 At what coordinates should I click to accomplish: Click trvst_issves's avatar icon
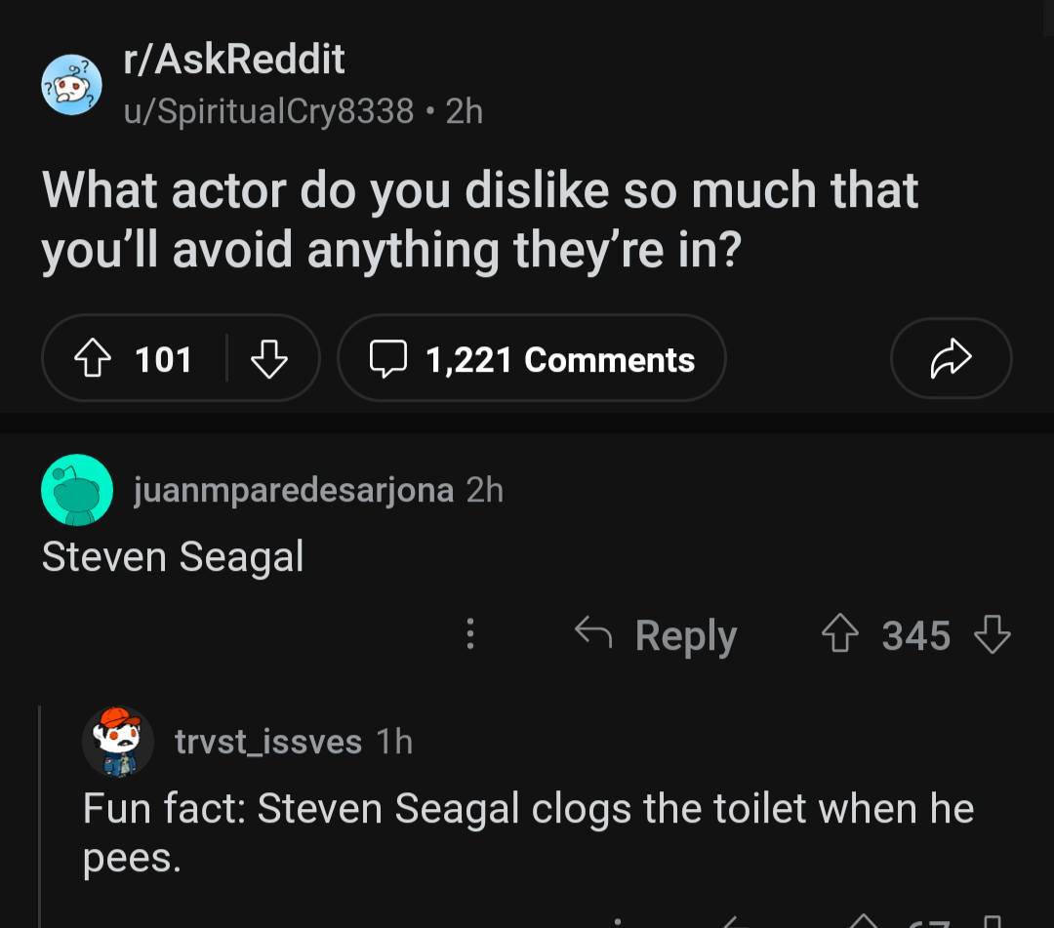[x=119, y=741]
